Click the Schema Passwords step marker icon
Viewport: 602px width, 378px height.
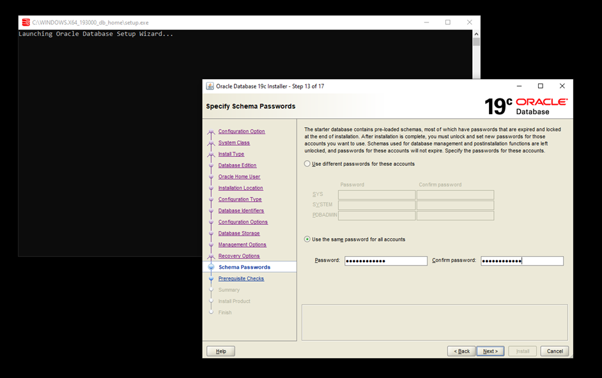point(211,268)
